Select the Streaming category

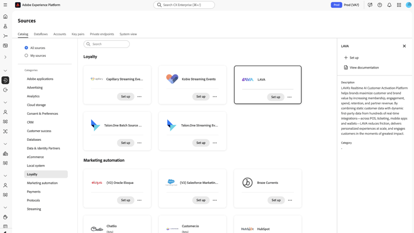tap(34, 209)
